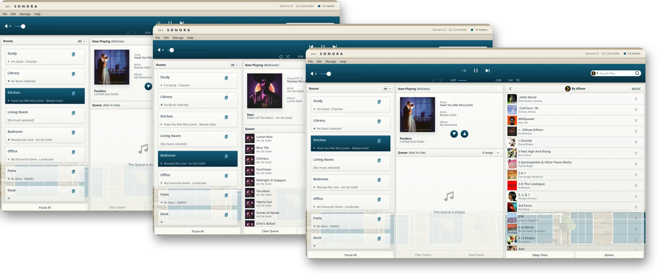659x273 pixels.
Task: Collapse the Queue section chevron in front window
Action: pyautogui.click(x=498, y=153)
